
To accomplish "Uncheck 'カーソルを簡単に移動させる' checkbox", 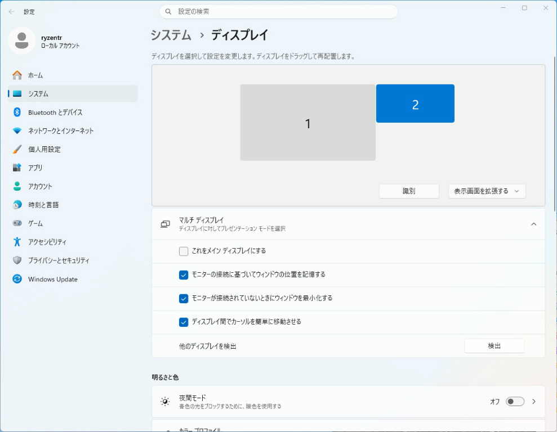I will (184, 322).
